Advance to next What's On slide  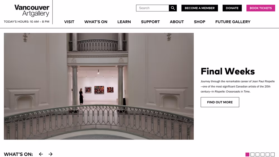click(50, 154)
